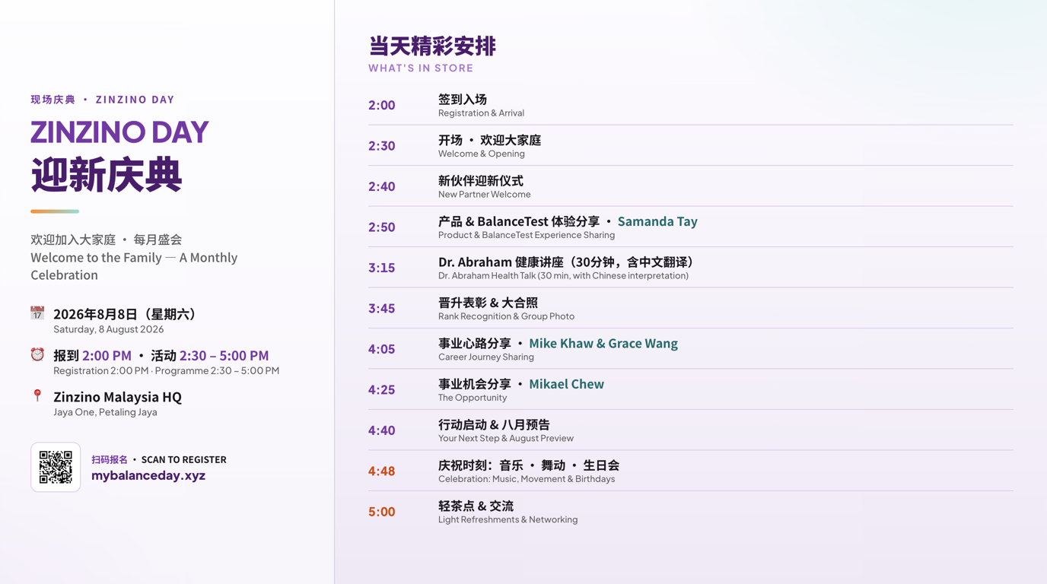The image size is (1047, 584).
Task: Click Jaya One, Petaling Jaya address
Action: [x=105, y=412]
